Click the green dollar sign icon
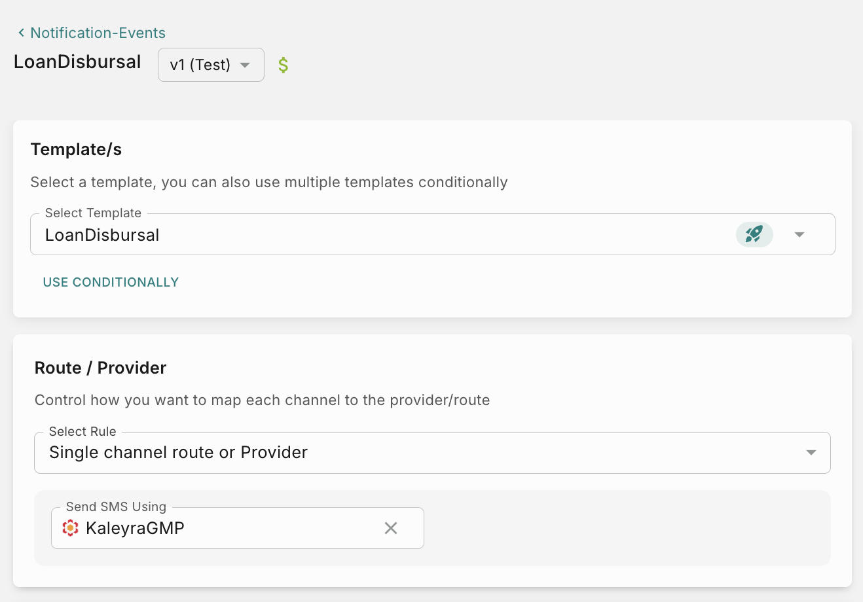This screenshot has width=863, height=602. click(283, 65)
